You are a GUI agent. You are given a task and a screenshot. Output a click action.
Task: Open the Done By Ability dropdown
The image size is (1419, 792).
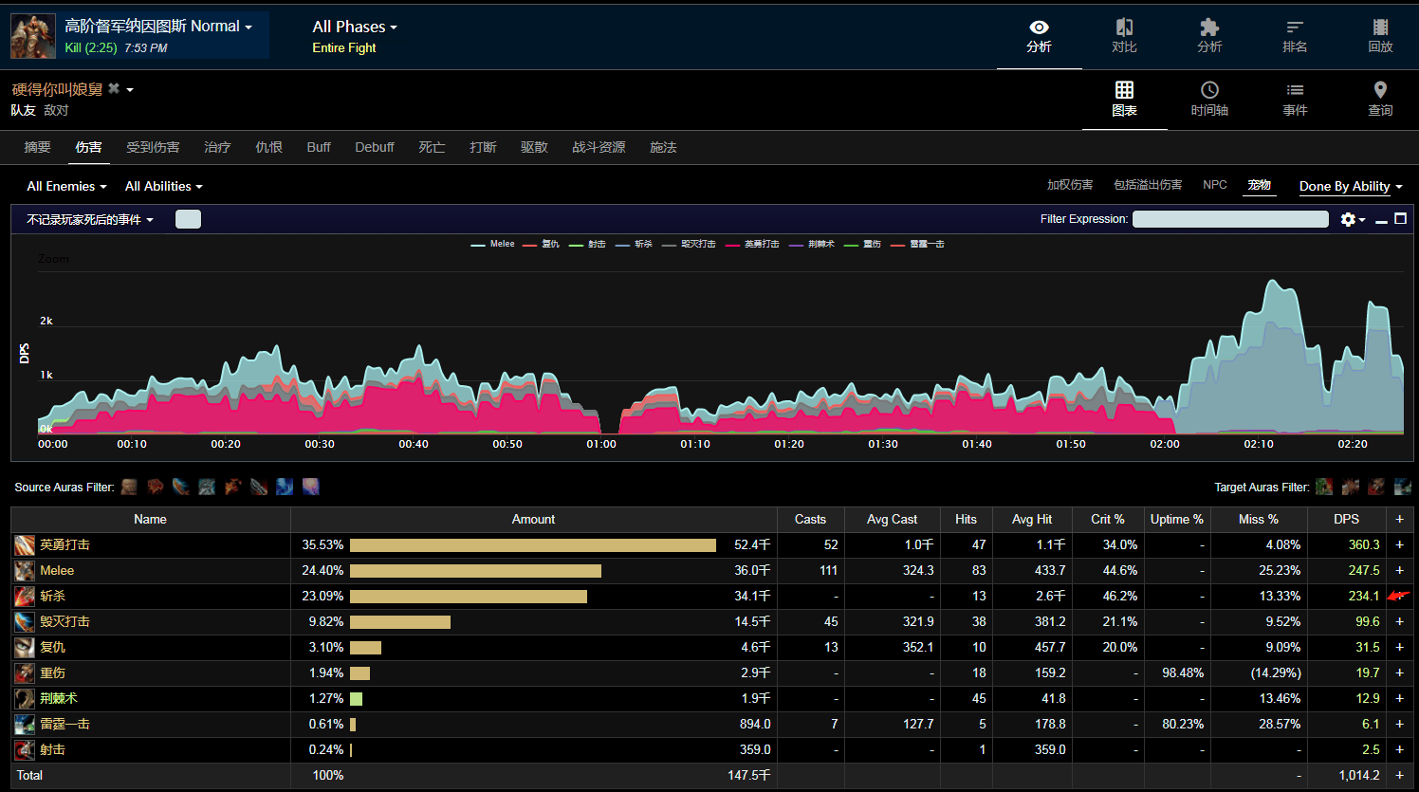1351,186
